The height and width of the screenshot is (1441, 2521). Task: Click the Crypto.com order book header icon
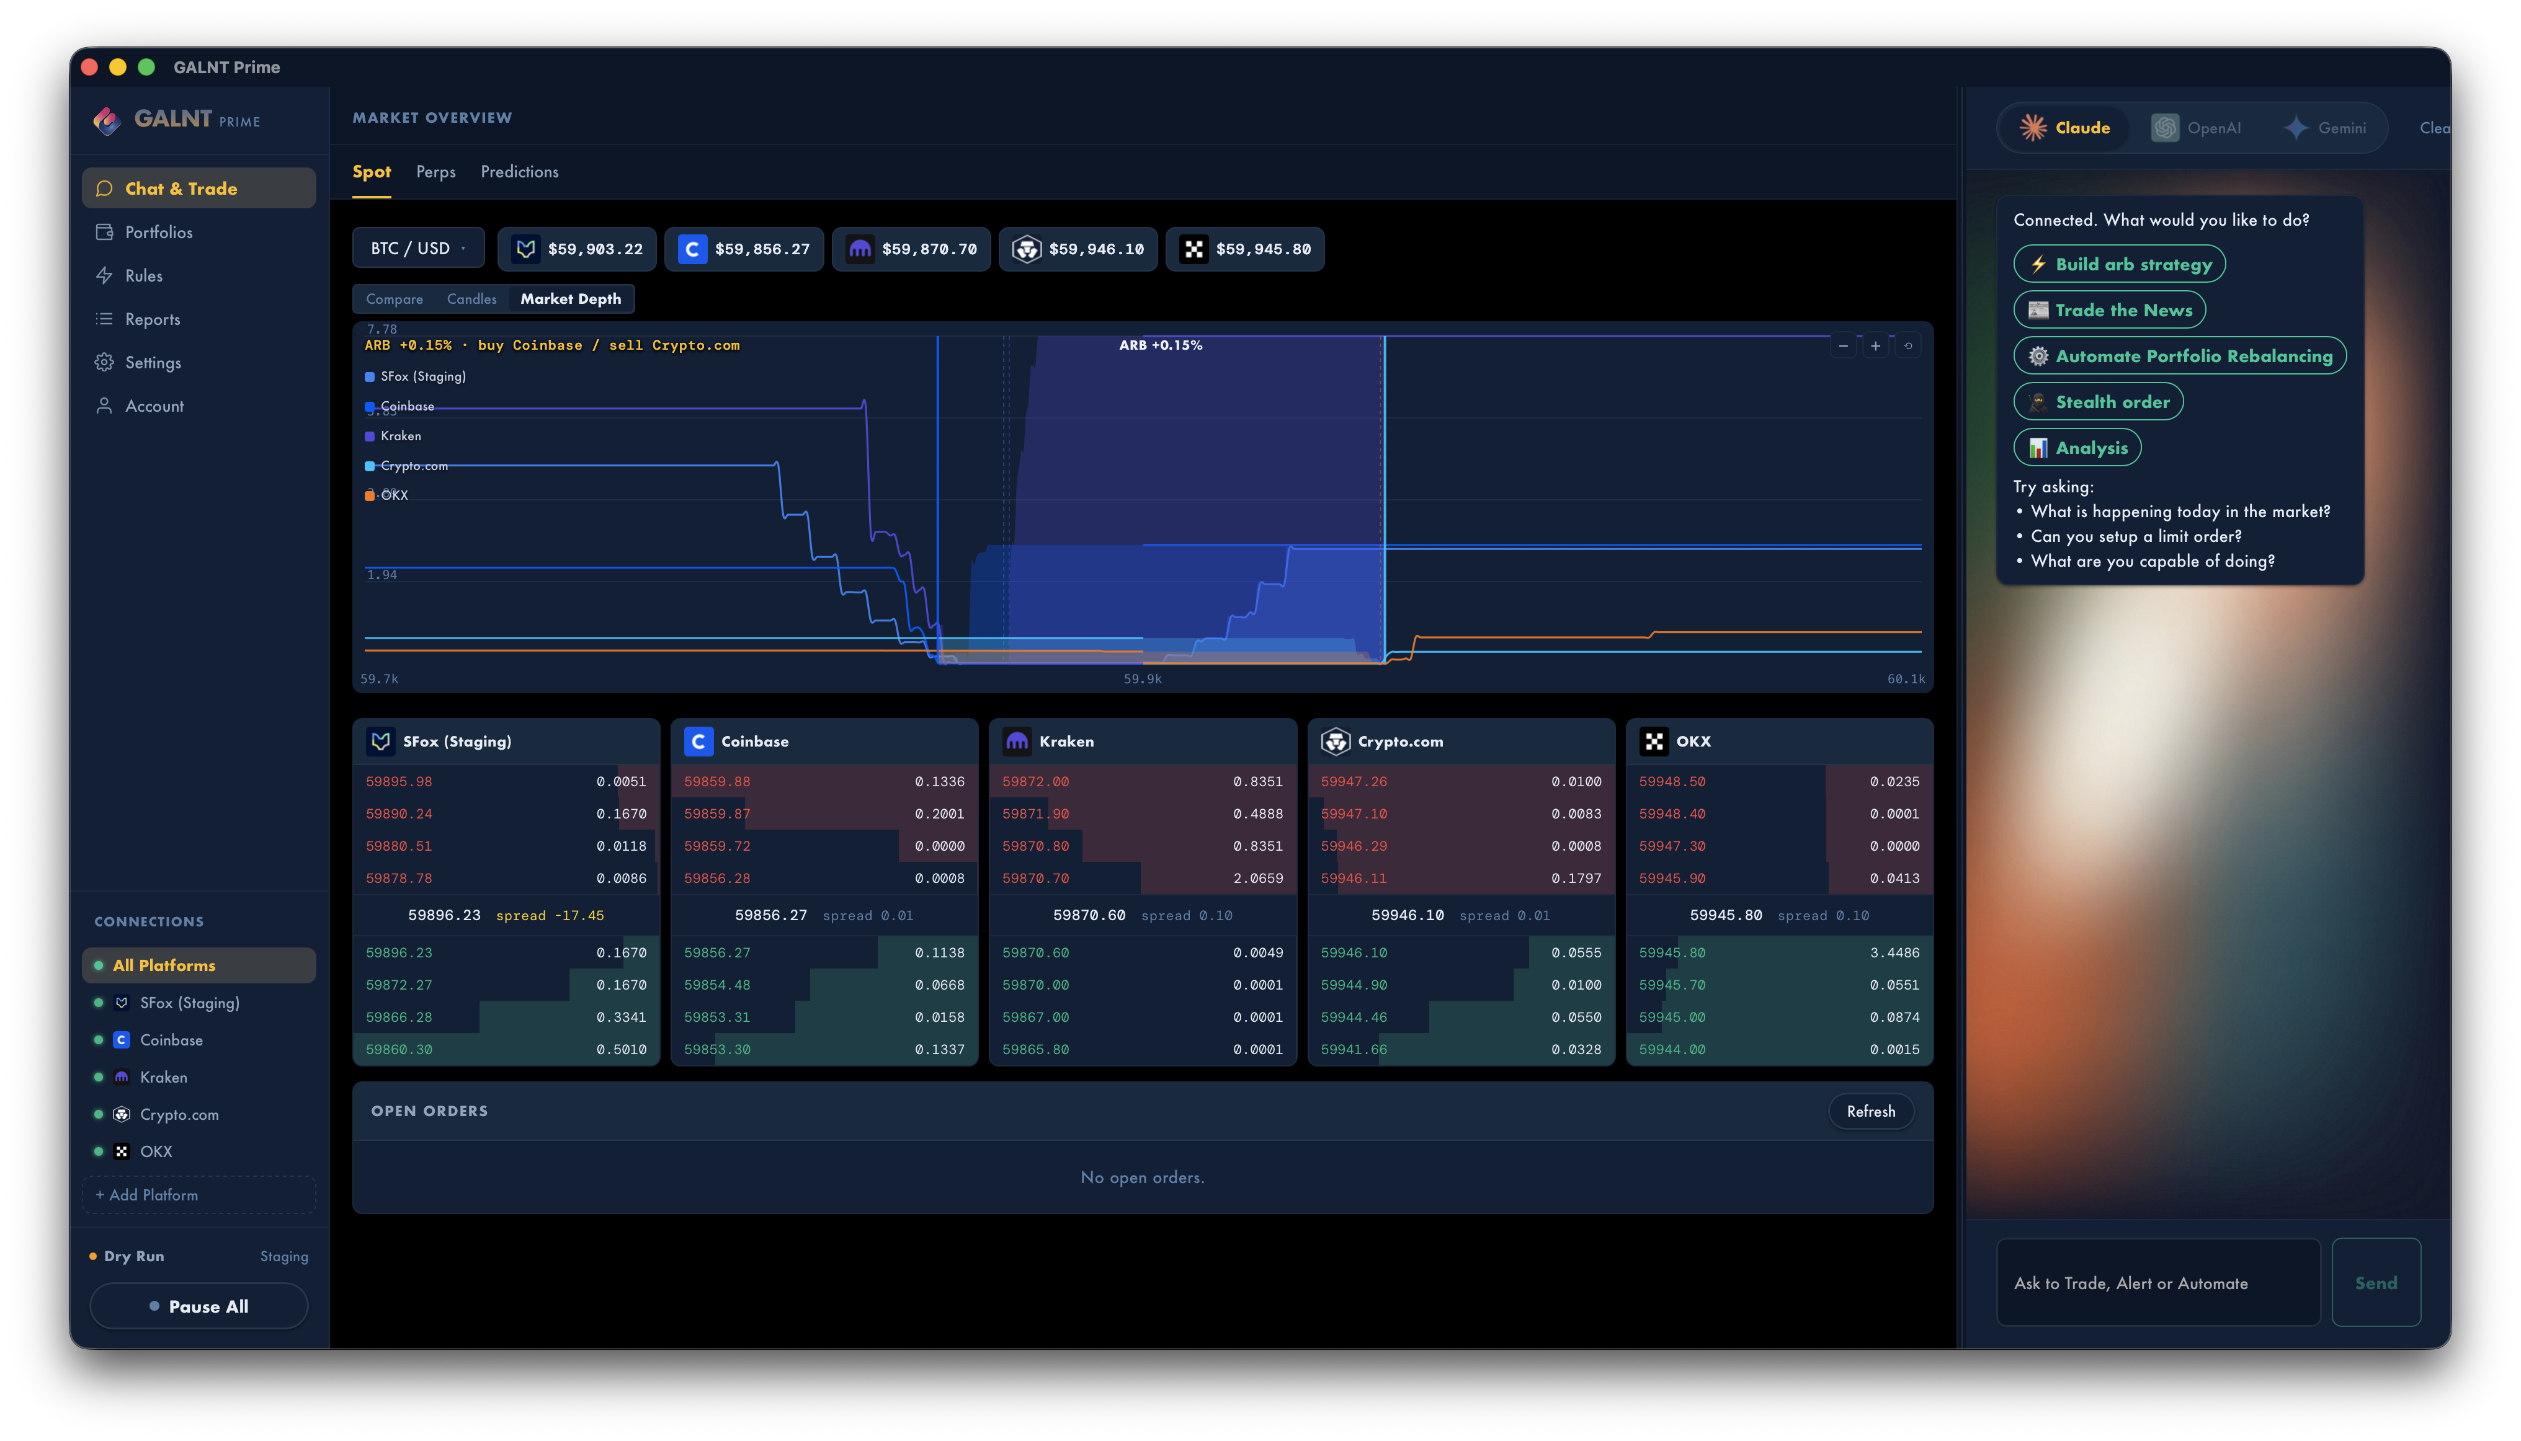[1336, 742]
